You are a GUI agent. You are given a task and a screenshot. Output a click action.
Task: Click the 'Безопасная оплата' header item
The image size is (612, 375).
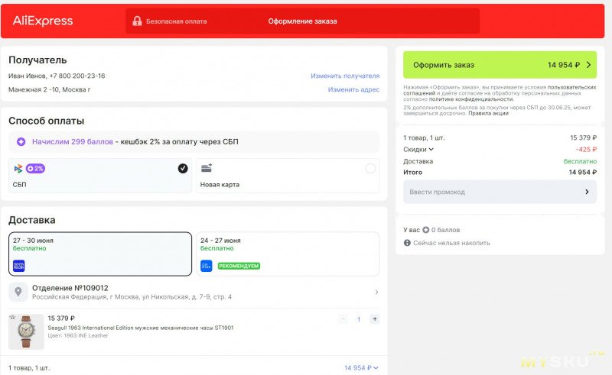(x=170, y=21)
